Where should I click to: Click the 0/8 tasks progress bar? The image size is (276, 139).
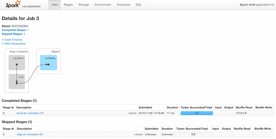[x=193, y=134]
